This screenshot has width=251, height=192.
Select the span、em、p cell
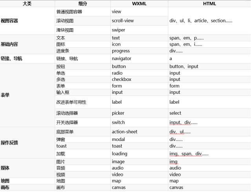tap(209, 38)
